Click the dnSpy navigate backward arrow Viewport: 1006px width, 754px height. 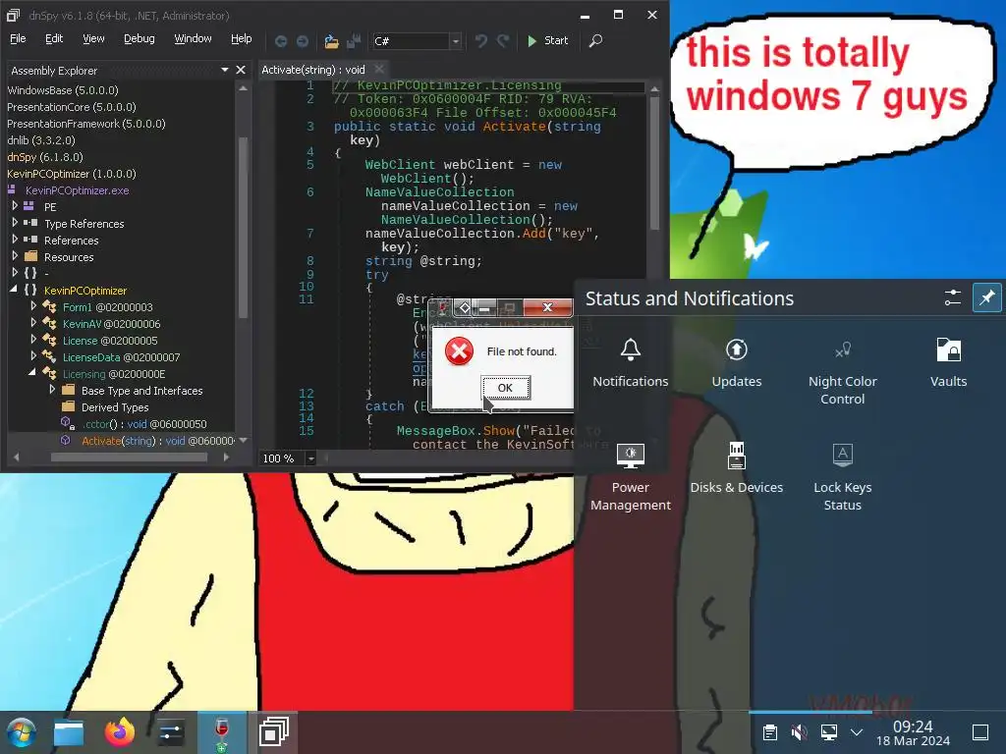tap(280, 41)
